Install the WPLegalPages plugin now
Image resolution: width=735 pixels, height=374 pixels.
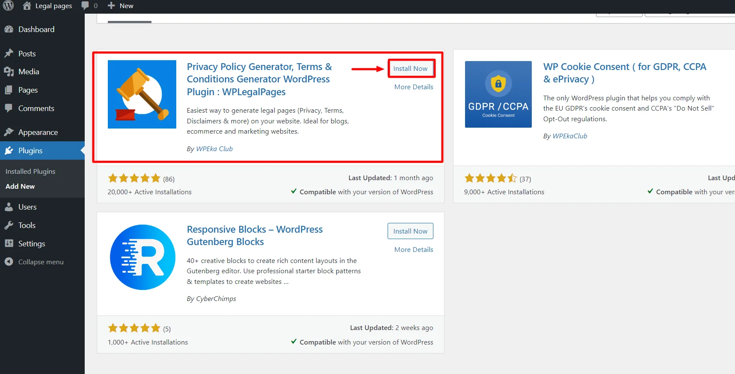[x=410, y=69]
